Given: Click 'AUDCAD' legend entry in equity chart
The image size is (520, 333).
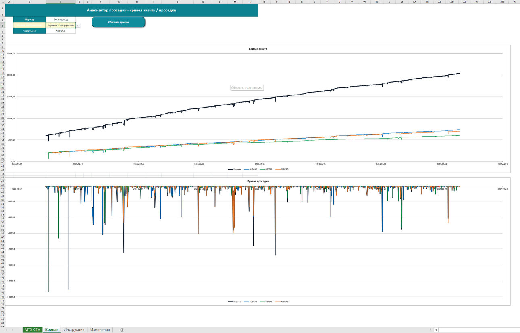Looking at the screenshot, I should [x=251, y=169].
